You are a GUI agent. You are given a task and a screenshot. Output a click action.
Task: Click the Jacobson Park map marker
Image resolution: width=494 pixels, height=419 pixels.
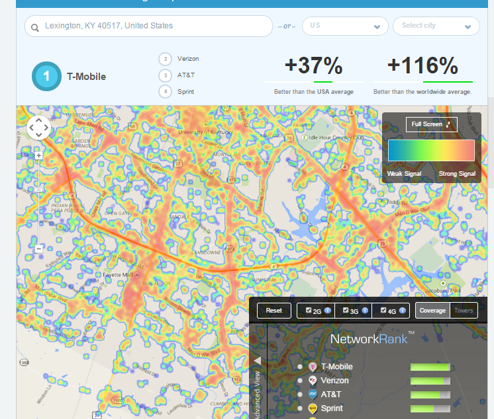pyautogui.click(x=443, y=284)
